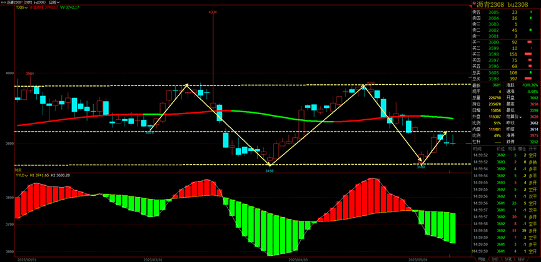Click the 外盘 value 115307

[x=495, y=117]
